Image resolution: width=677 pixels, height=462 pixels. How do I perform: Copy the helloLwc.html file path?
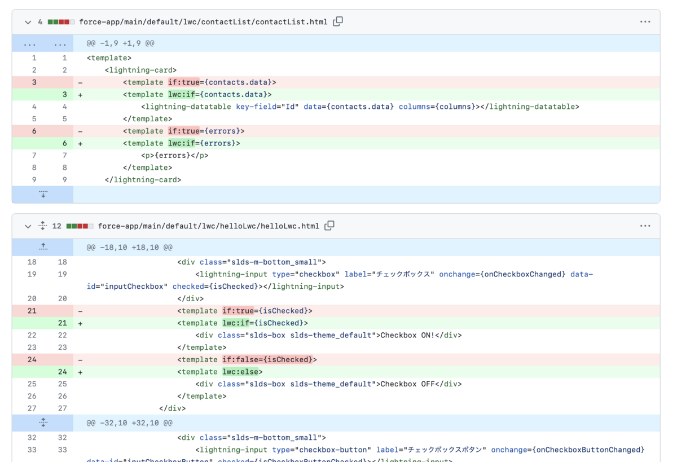click(x=329, y=225)
